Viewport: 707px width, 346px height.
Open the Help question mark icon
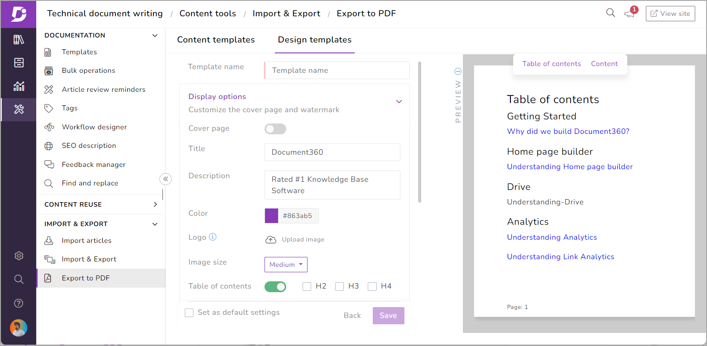pyautogui.click(x=19, y=303)
